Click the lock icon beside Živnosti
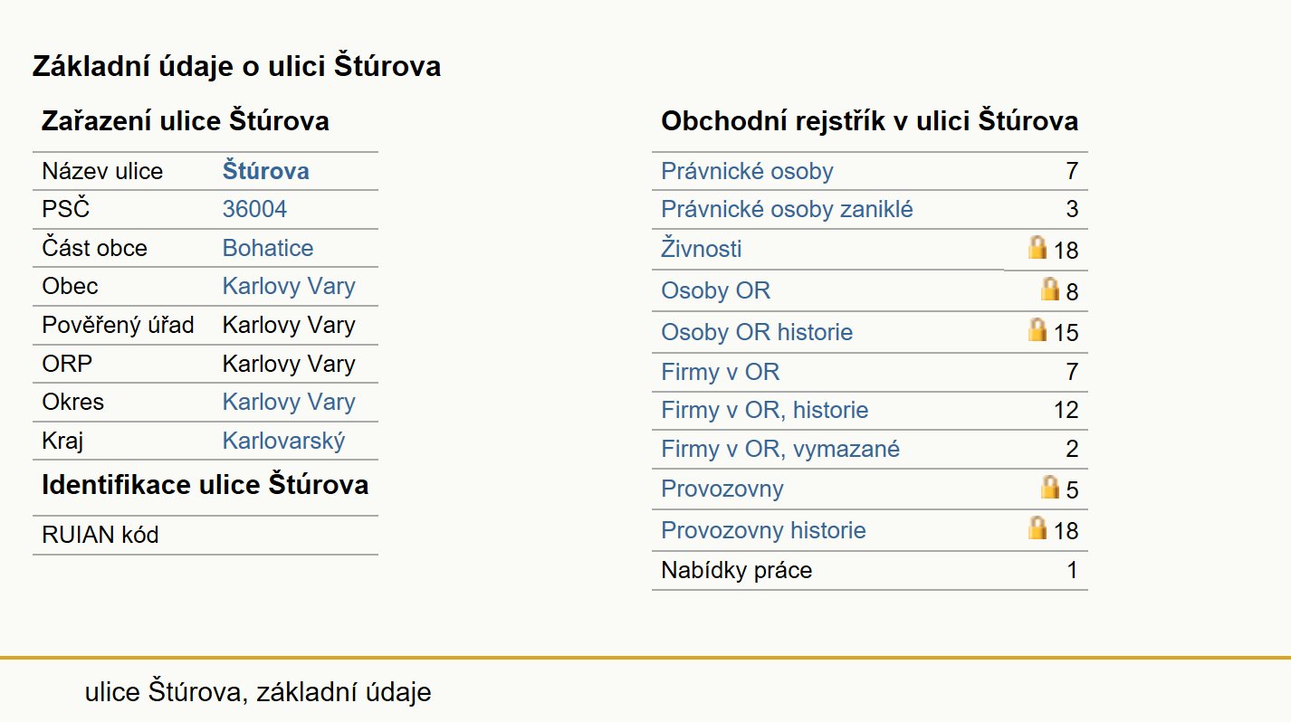Image resolution: width=1291 pixels, height=722 pixels. [1038, 247]
